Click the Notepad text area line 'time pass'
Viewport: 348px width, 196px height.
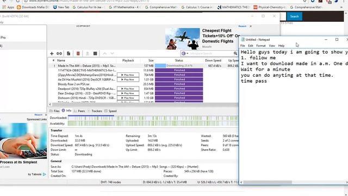(254, 81)
